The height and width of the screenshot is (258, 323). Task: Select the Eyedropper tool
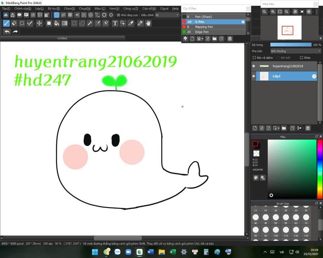[140, 23]
